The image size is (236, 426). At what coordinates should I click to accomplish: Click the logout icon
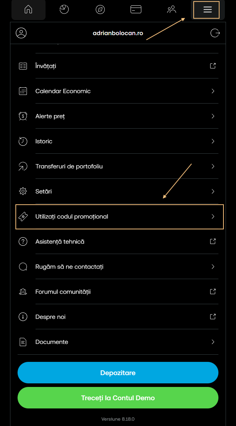(x=215, y=33)
